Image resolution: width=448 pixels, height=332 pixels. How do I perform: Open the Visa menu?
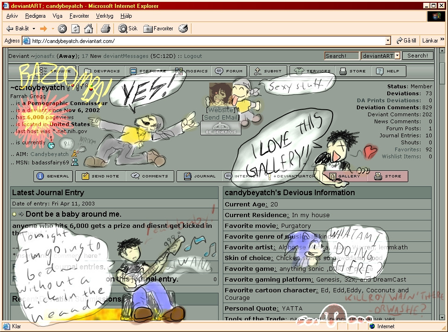57,16
